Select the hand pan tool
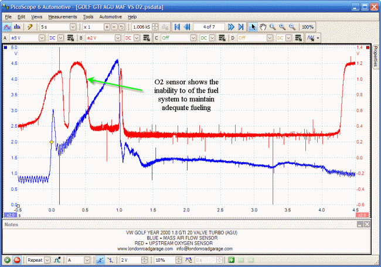381x267 pixels. tap(263, 27)
